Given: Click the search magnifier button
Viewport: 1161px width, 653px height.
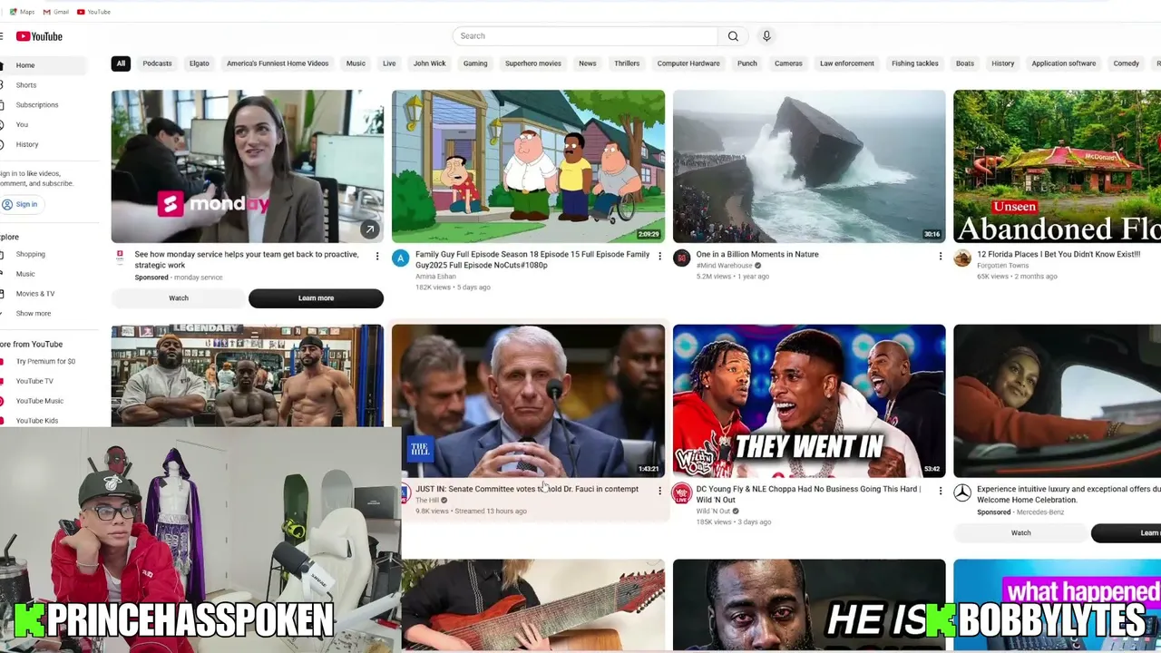Looking at the screenshot, I should click(733, 36).
